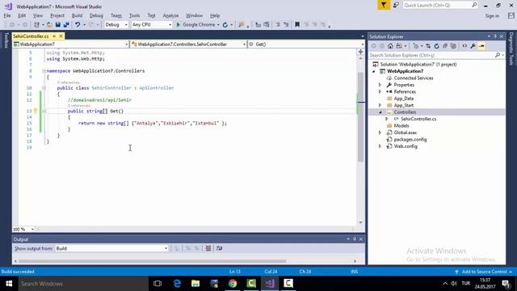
Task: Open the Debug configuration dropdown
Action: click(x=116, y=25)
